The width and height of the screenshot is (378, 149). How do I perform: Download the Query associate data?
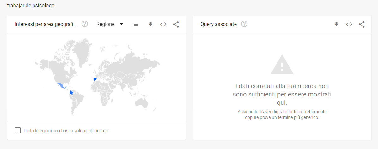pyautogui.click(x=336, y=24)
